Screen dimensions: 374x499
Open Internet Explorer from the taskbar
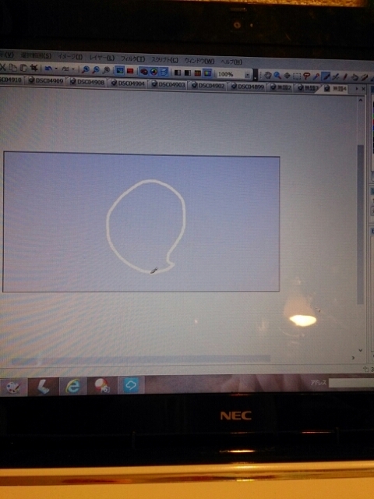[x=72, y=387]
